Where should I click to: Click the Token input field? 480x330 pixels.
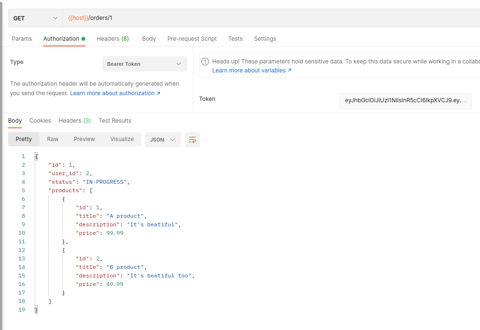pos(405,101)
